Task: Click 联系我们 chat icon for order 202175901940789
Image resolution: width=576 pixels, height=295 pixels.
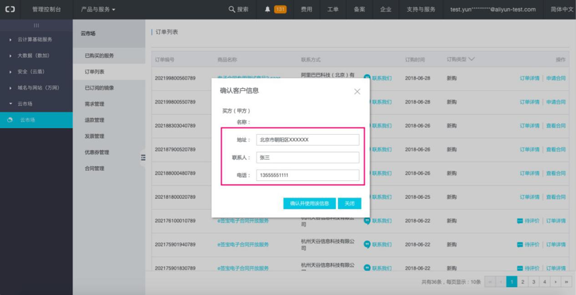Action: (367, 244)
